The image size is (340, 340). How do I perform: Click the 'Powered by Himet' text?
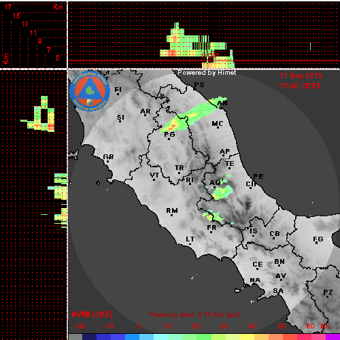[x=207, y=73]
